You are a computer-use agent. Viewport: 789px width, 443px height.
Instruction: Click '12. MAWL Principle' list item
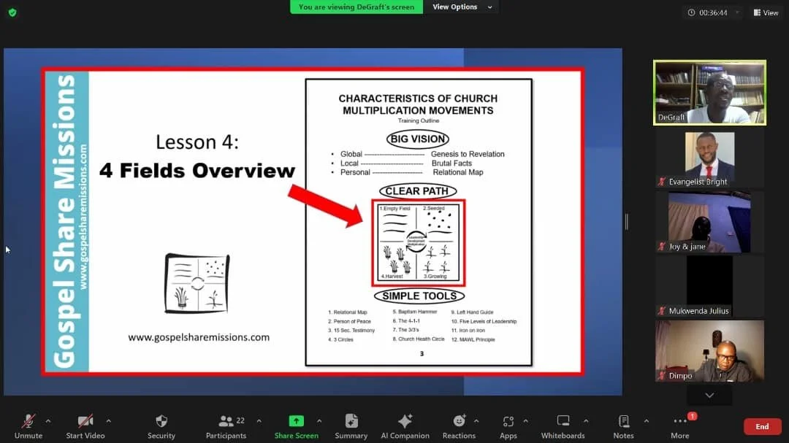tap(473, 339)
